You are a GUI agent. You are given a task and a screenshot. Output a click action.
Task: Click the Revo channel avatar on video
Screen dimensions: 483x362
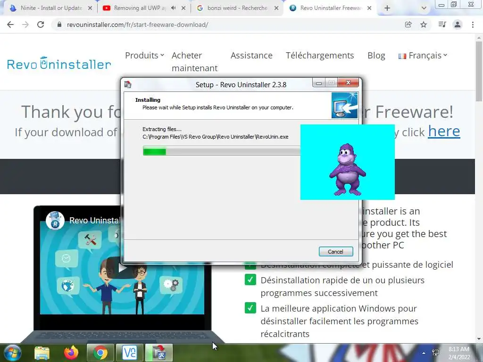(55, 221)
